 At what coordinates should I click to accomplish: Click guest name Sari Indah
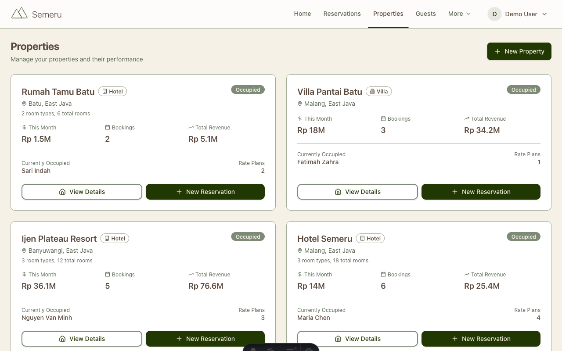coord(36,171)
